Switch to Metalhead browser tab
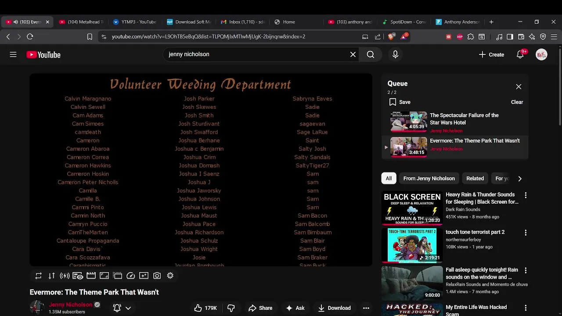The image size is (562, 316). (81, 22)
